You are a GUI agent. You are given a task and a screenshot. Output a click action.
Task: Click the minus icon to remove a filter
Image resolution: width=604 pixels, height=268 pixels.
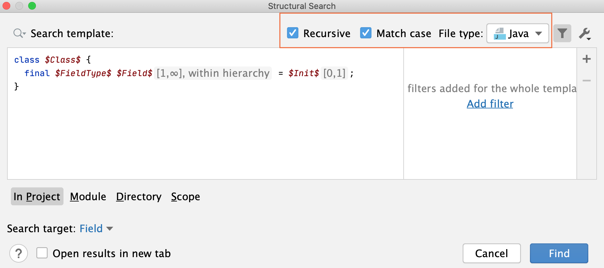[x=587, y=81]
